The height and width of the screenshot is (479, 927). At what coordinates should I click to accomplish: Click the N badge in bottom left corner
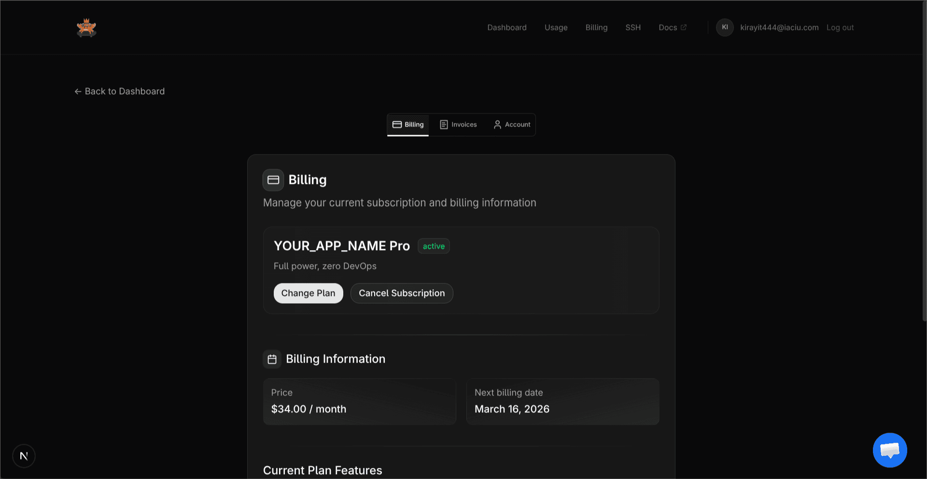pos(24,455)
